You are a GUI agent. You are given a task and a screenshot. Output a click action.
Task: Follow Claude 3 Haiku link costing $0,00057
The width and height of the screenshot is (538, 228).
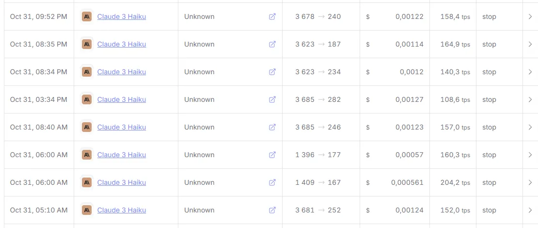click(122, 155)
